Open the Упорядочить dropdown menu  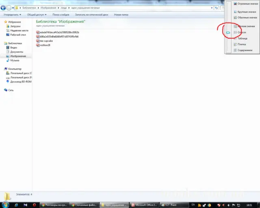(x=12, y=15)
